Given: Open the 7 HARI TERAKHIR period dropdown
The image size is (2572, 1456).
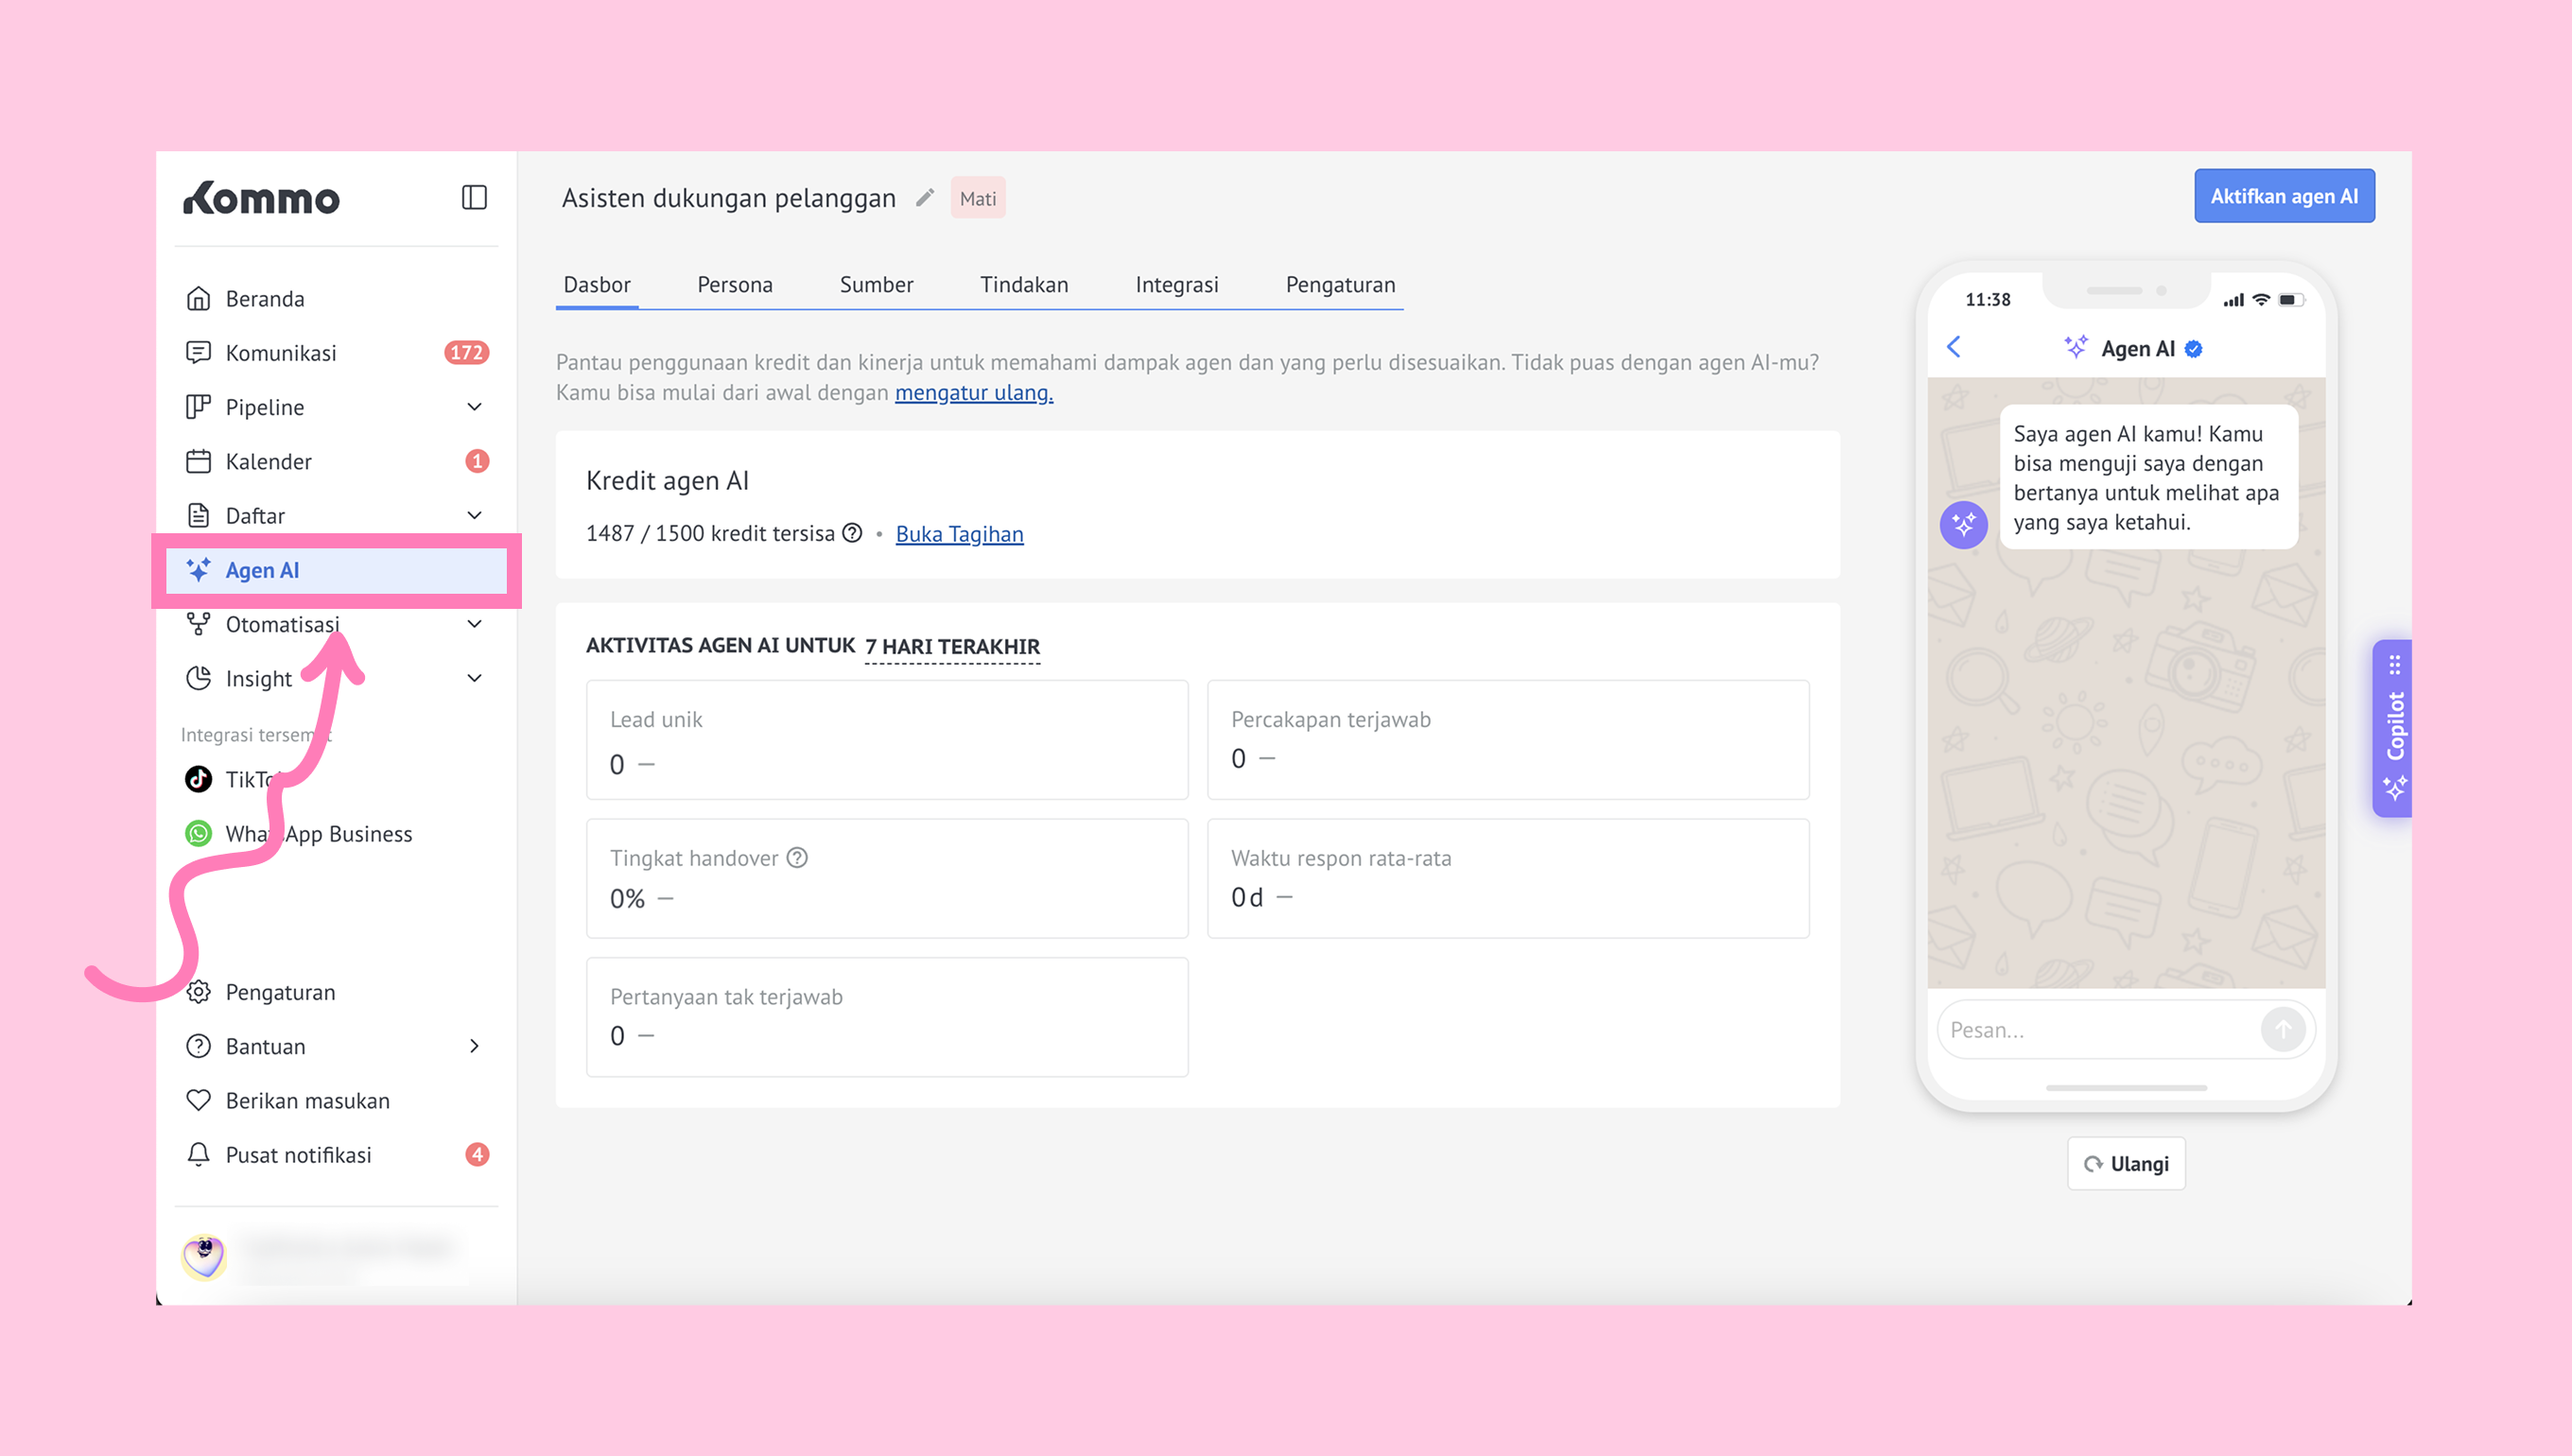Looking at the screenshot, I should (x=951, y=647).
